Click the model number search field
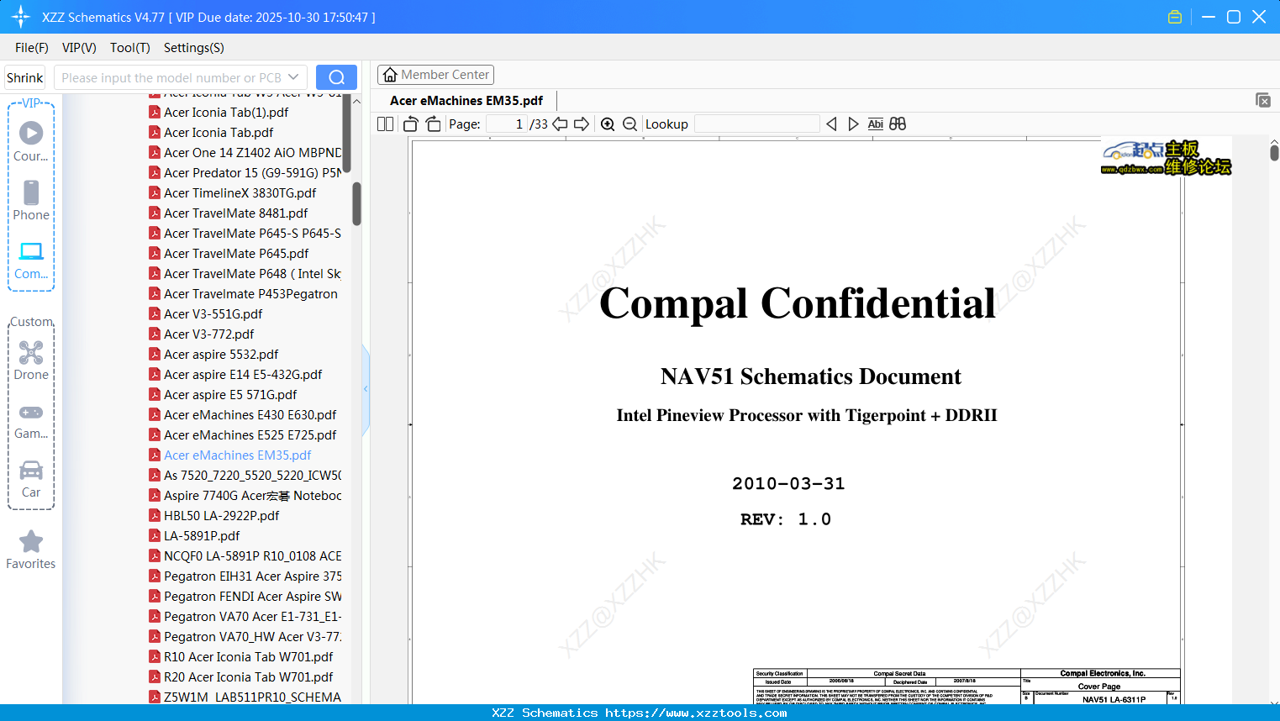Image resolution: width=1280 pixels, height=721 pixels. [x=171, y=77]
